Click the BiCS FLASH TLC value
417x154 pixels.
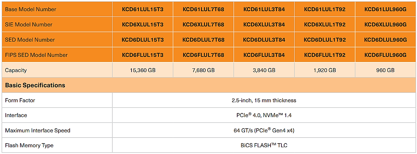point(264,145)
